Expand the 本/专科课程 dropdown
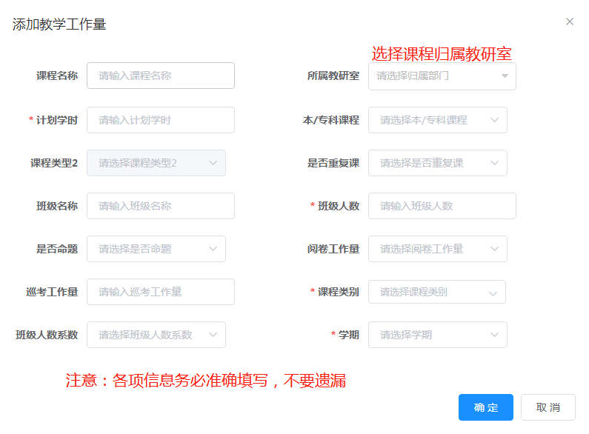 (x=438, y=120)
